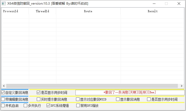
Task: Click the ThreadId column header
Action: coord(42,11)
